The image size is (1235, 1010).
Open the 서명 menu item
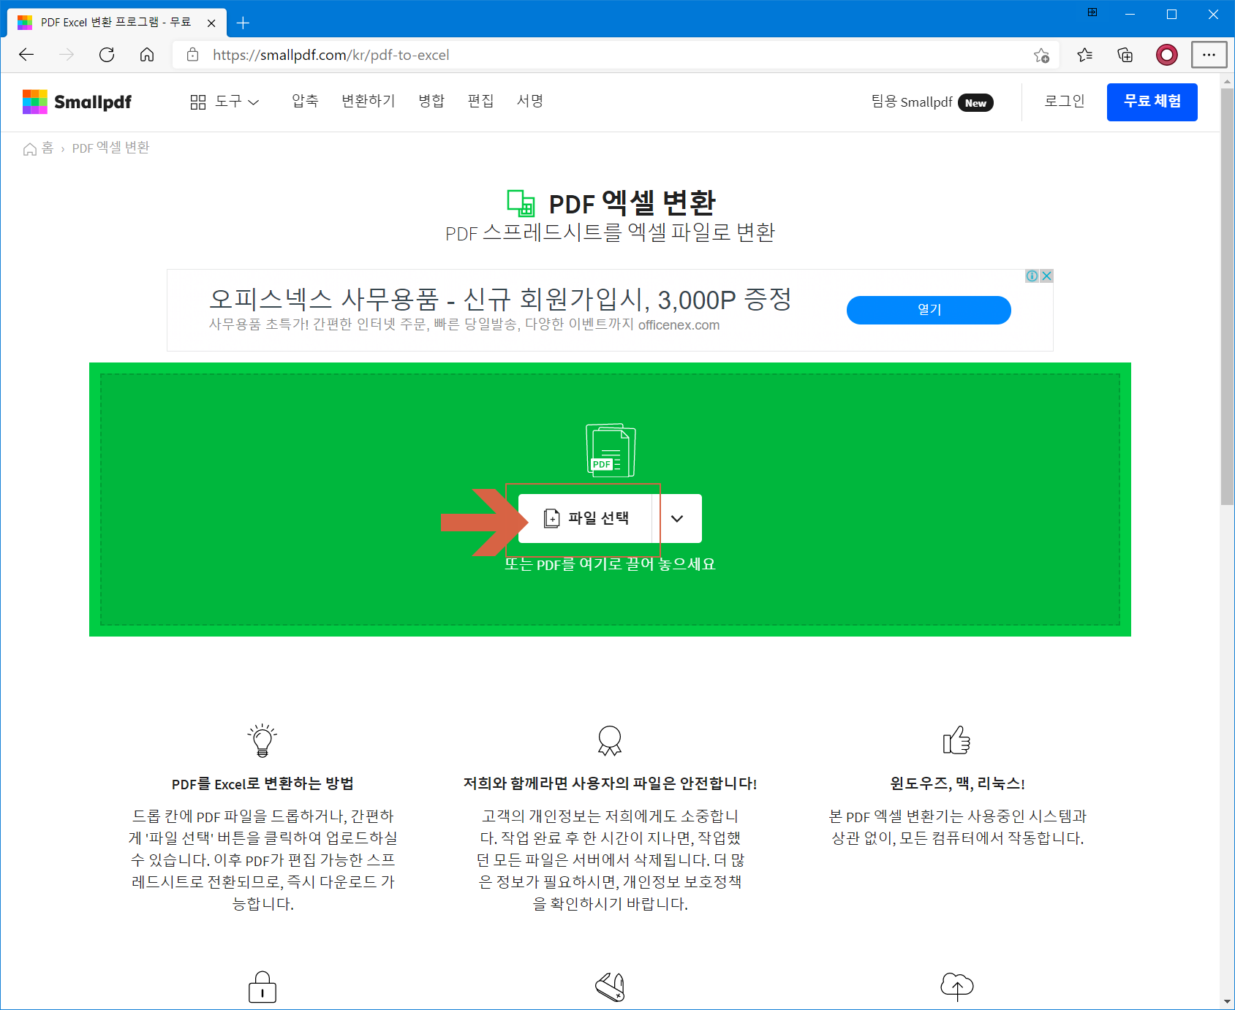coord(530,101)
